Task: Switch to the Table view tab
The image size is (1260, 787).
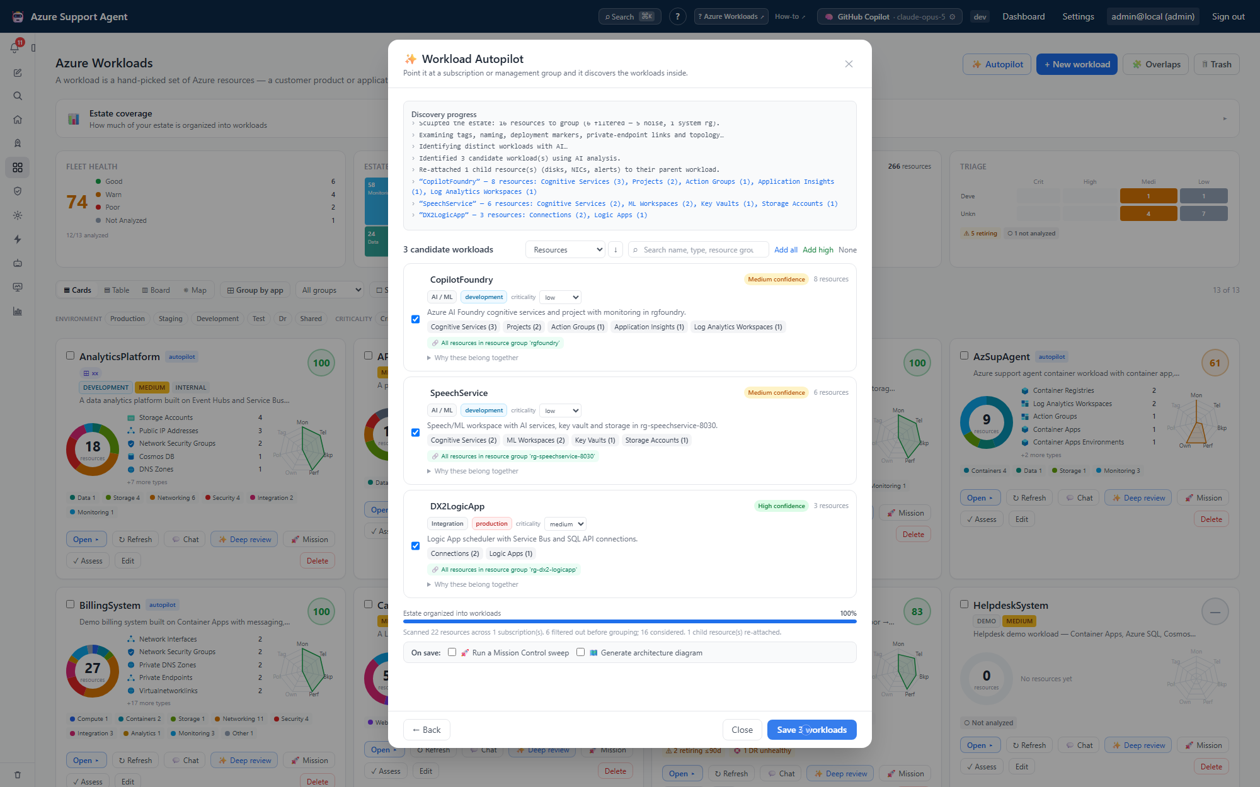Action: coord(117,290)
